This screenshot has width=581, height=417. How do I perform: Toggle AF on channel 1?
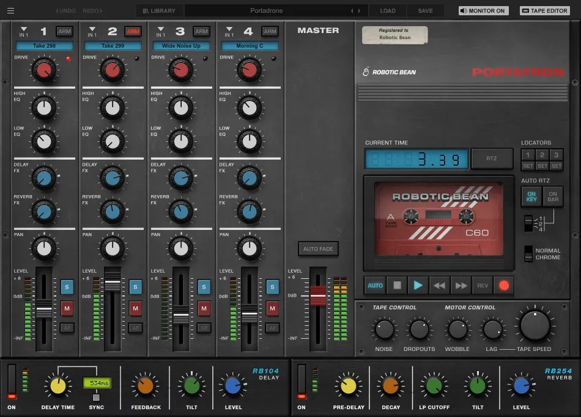(67, 328)
